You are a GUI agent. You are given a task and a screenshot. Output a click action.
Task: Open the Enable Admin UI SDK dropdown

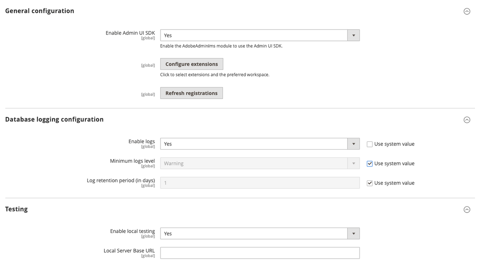click(x=260, y=35)
